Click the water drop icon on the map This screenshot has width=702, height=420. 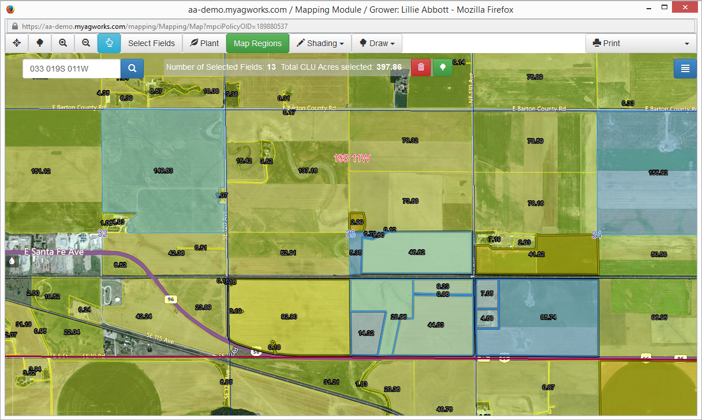click(x=13, y=261)
